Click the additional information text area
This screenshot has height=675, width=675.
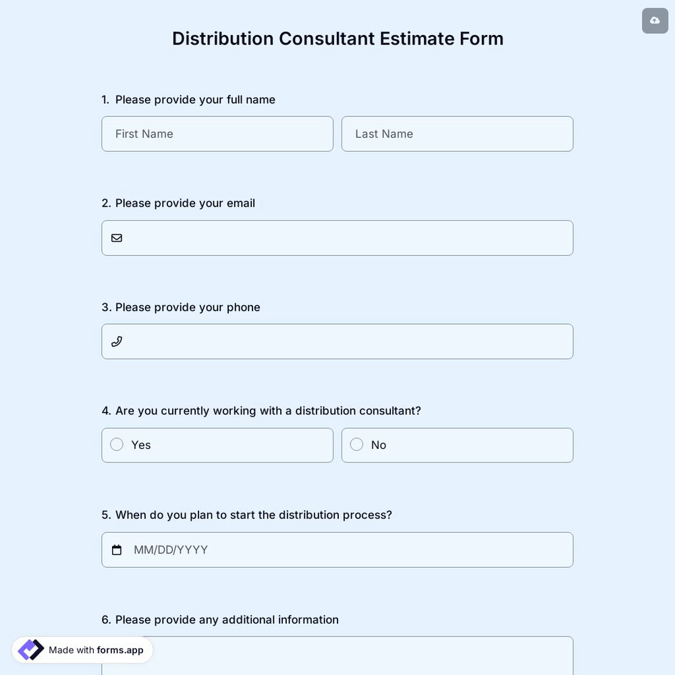point(337,658)
